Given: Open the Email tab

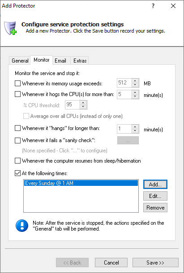Looking at the screenshot, I should click(60, 61).
